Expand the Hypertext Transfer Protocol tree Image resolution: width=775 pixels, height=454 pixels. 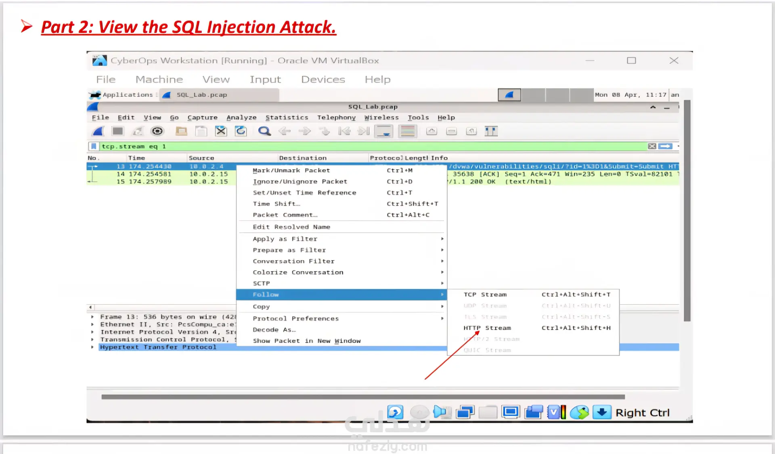coord(92,347)
